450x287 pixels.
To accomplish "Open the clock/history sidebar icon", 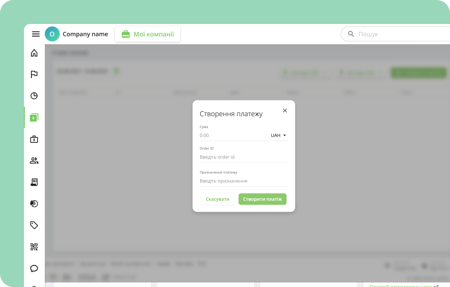I will (34, 96).
